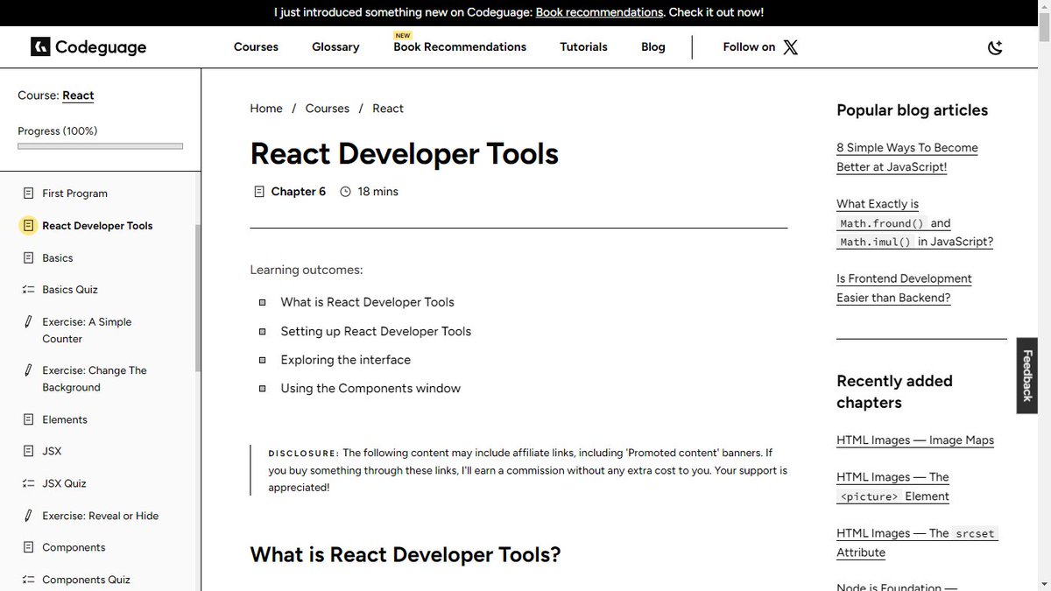Jump to Setting up React Developer Tools

point(376,331)
